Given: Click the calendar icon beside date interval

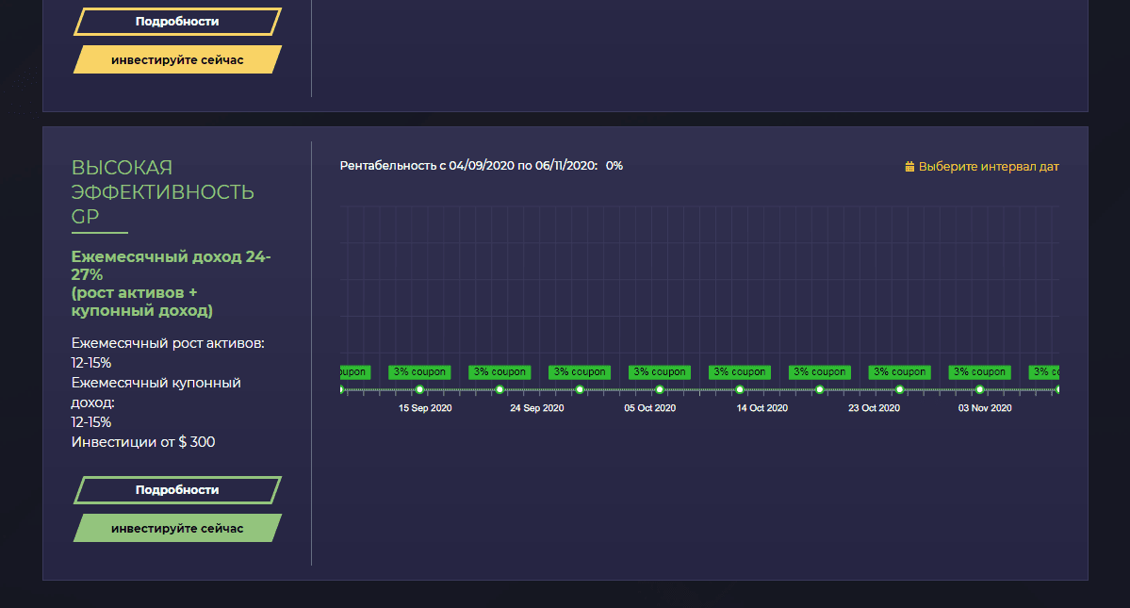Looking at the screenshot, I should tap(909, 167).
